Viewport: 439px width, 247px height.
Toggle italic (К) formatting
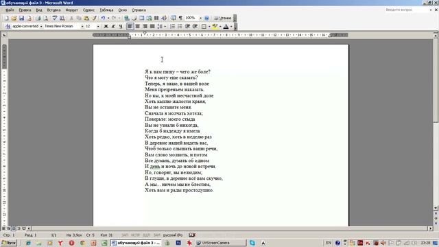tap(113, 26)
